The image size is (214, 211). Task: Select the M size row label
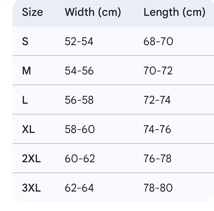26,71
